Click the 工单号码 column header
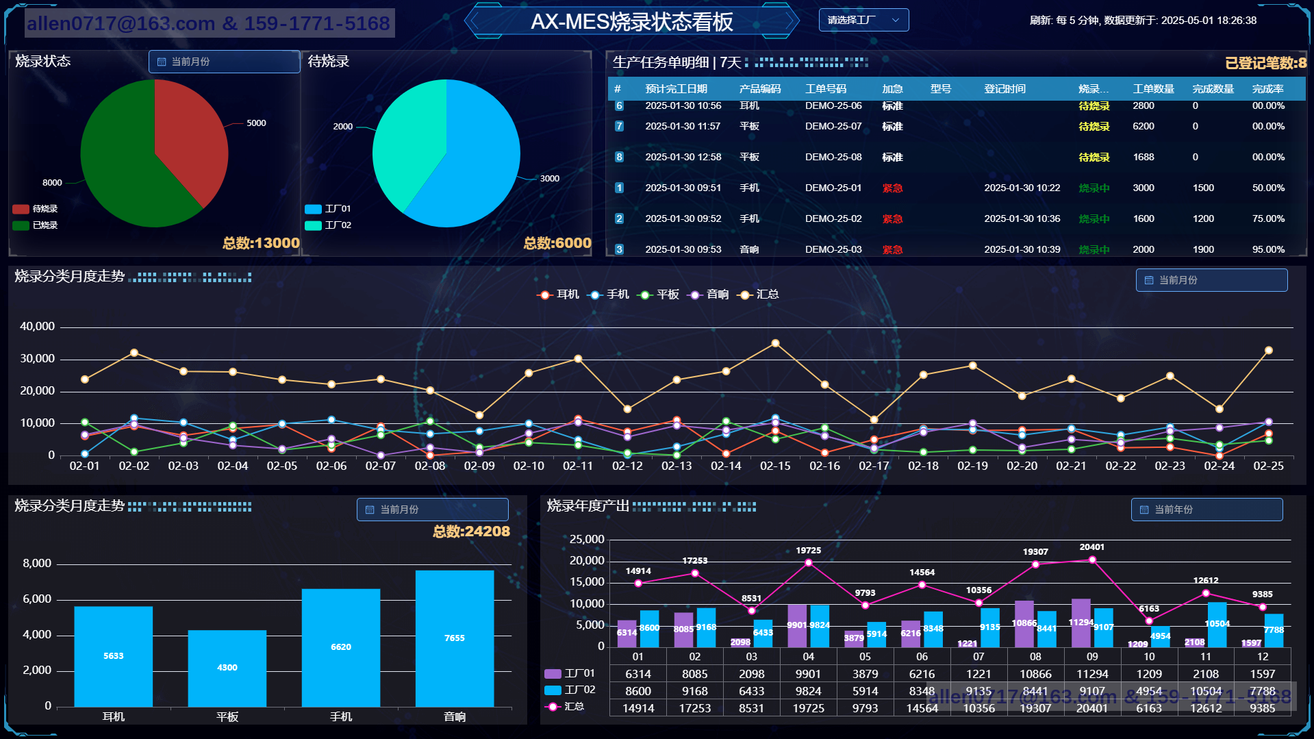This screenshot has height=739, width=1314. pos(826,89)
